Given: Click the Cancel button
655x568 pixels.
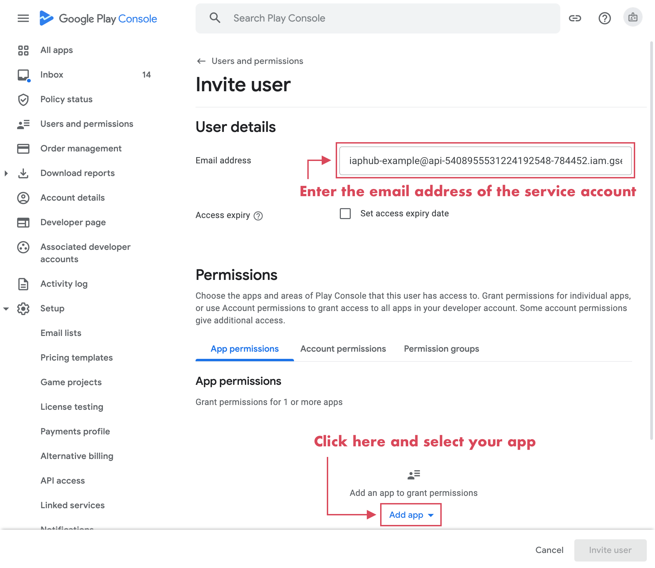Looking at the screenshot, I should tap(549, 550).
